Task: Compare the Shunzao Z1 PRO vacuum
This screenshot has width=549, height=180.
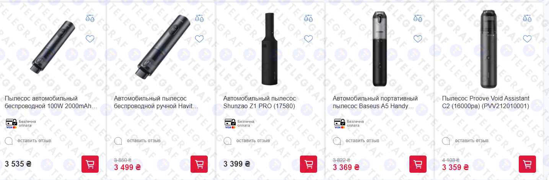Action: 308,18
